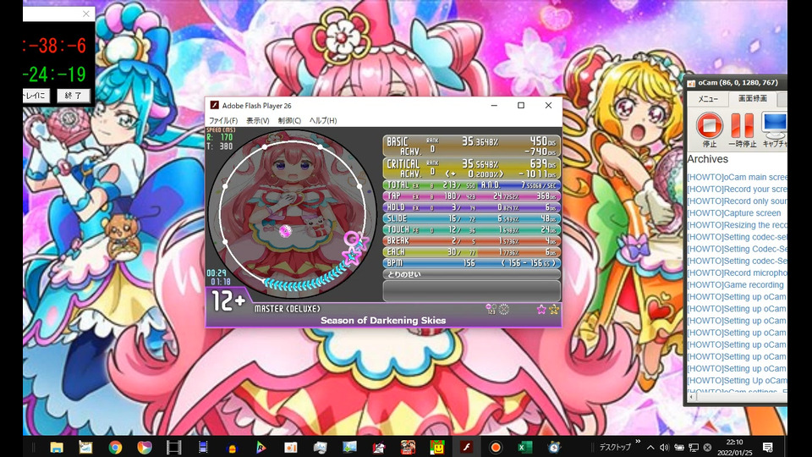Open ファイル(F) menu in Flash Player
The width and height of the screenshot is (812, 457).
tap(223, 120)
